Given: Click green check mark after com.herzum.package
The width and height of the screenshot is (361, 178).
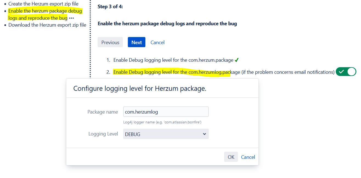Looking at the screenshot, I should 237,60.
